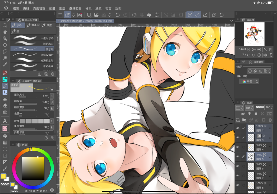Click the main yellow drawing color swatch
The width and height of the screenshot is (277, 194).
(x=3, y=176)
